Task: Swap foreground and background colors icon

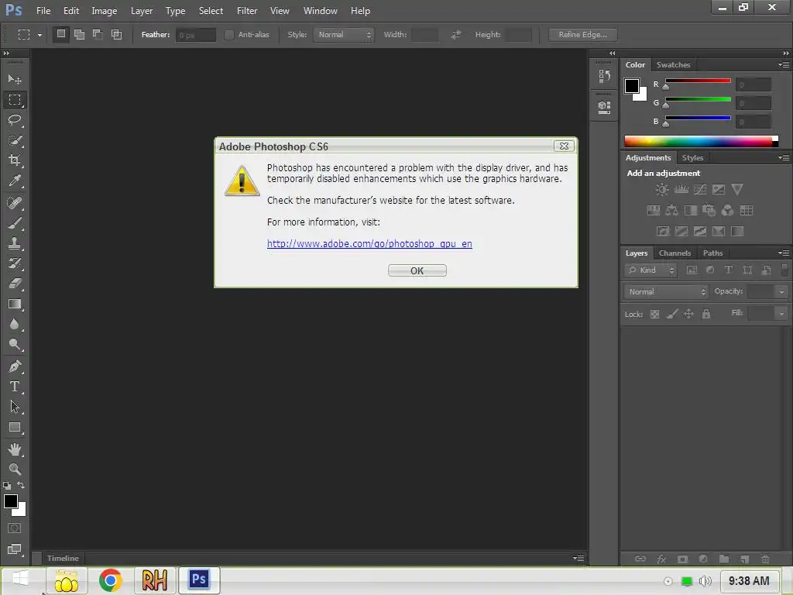Action: point(21,485)
